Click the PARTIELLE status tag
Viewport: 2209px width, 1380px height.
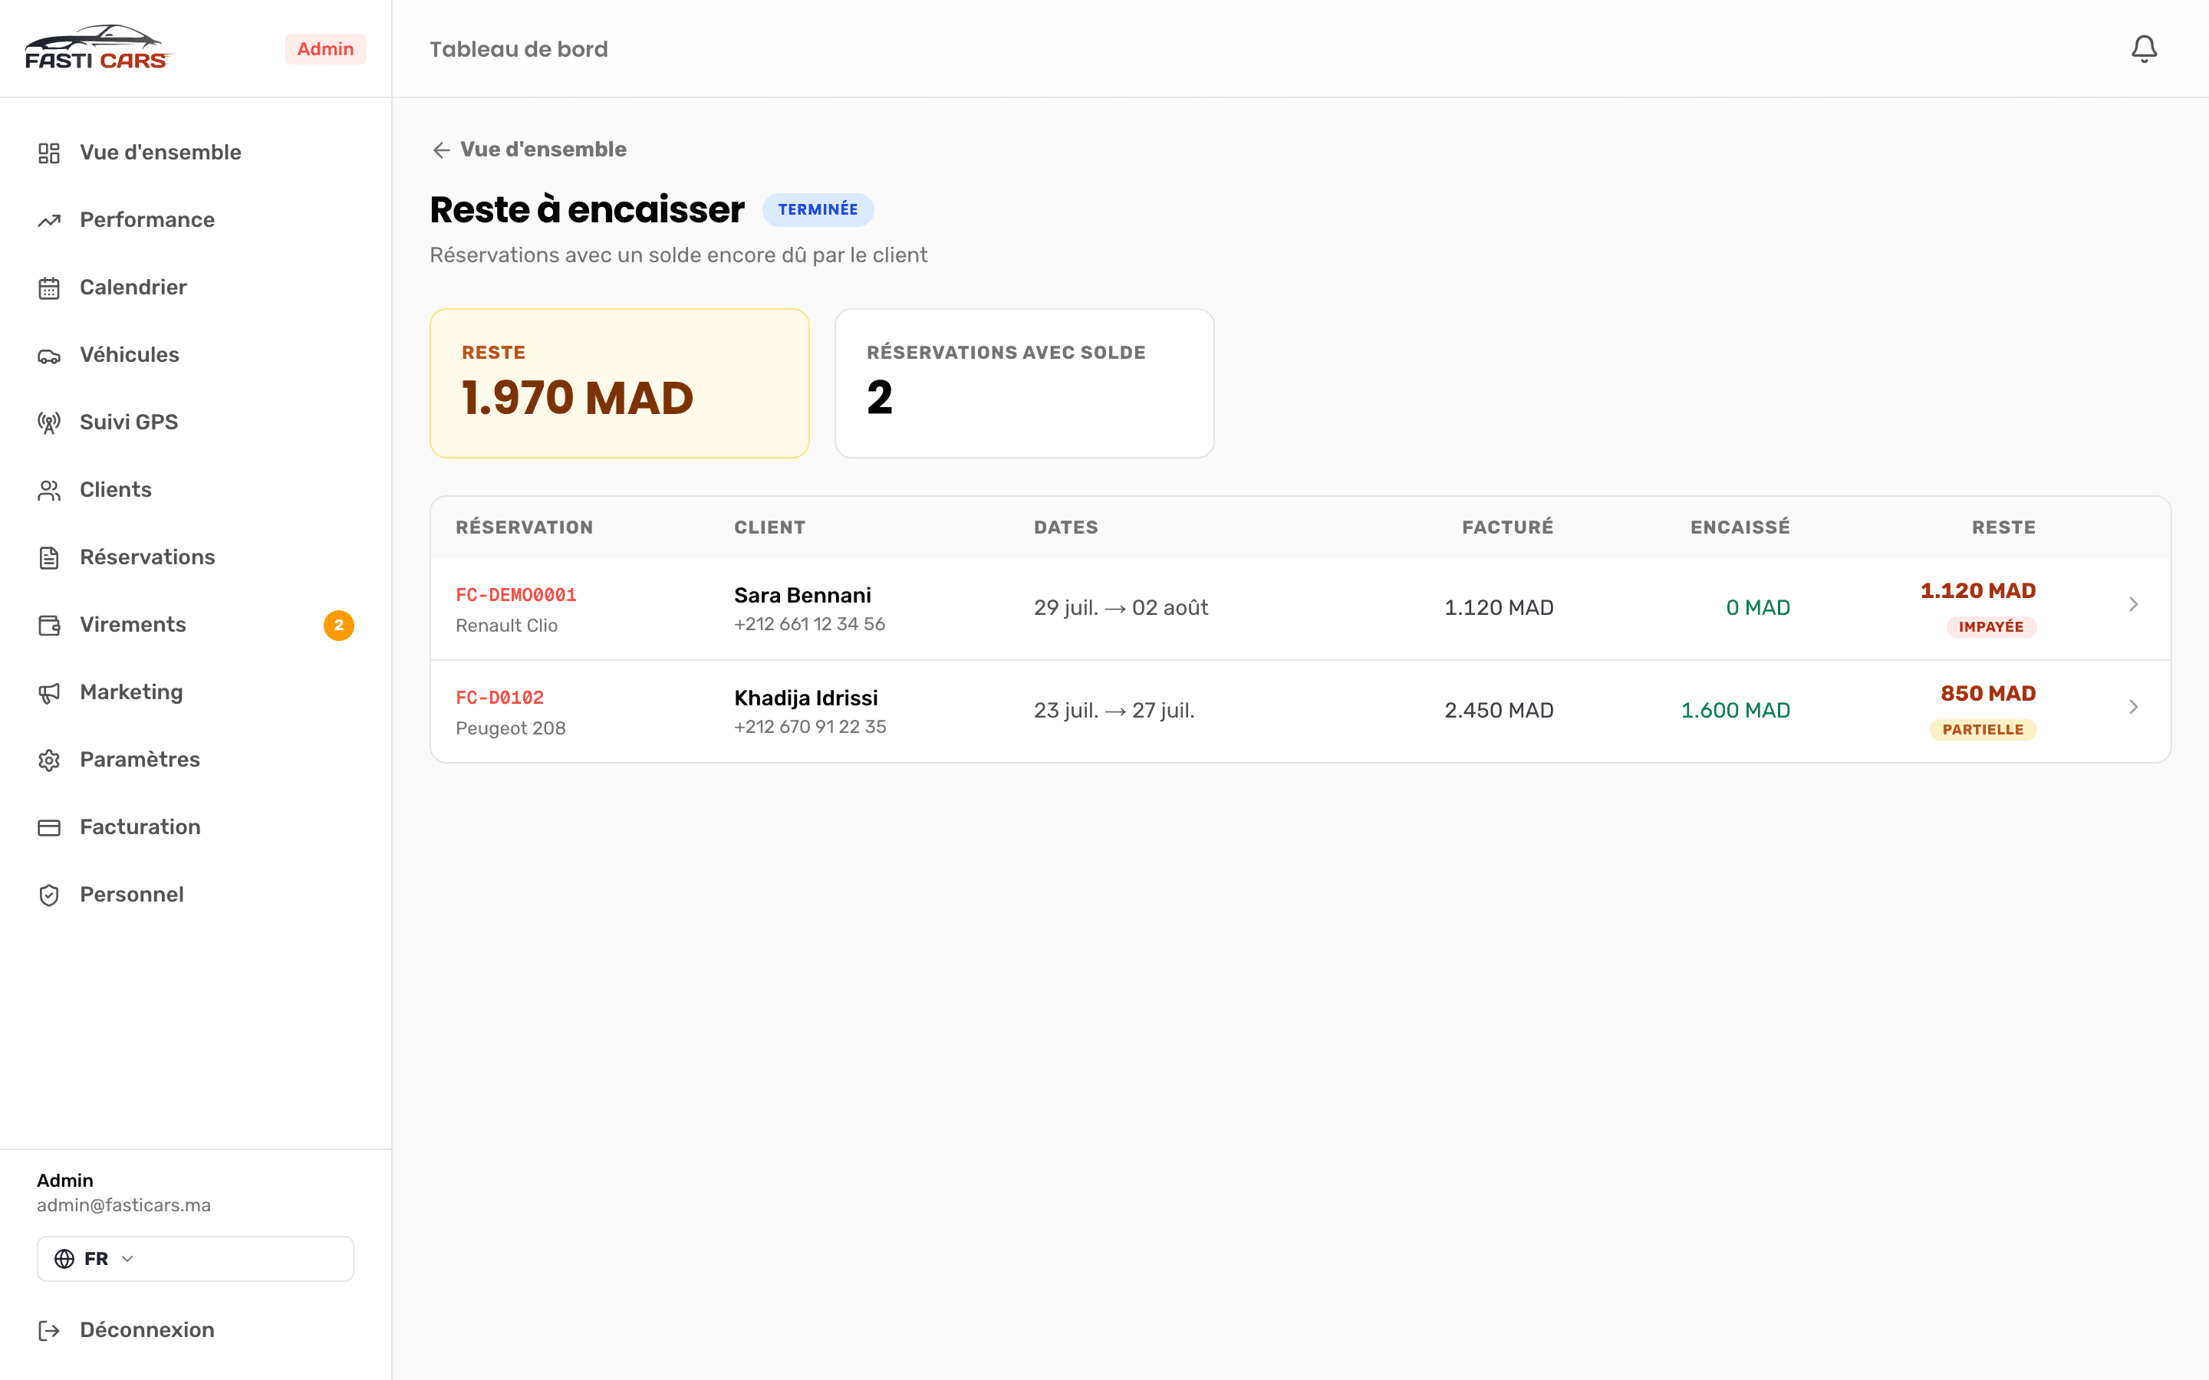click(x=1983, y=730)
